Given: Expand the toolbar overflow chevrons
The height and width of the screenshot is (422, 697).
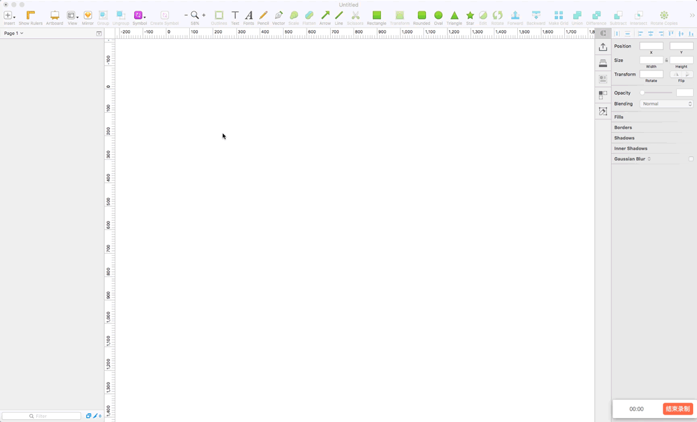Looking at the screenshot, I should pyautogui.click(x=692, y=15).
